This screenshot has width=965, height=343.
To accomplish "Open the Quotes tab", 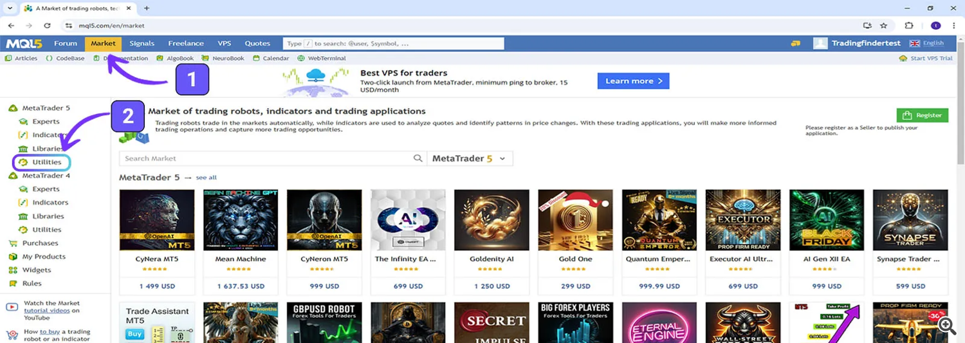I will click(257, 44).
